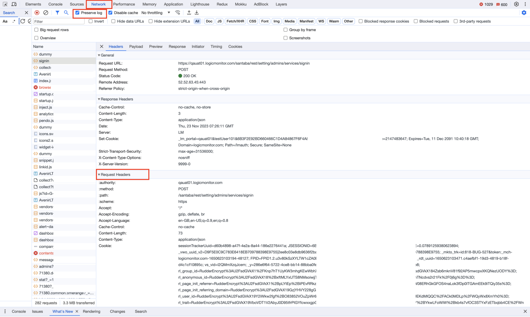The height and width of the screenshot is (317, 530).
Task: Uncheck Disable cache
Action: (x=111, y=12)
